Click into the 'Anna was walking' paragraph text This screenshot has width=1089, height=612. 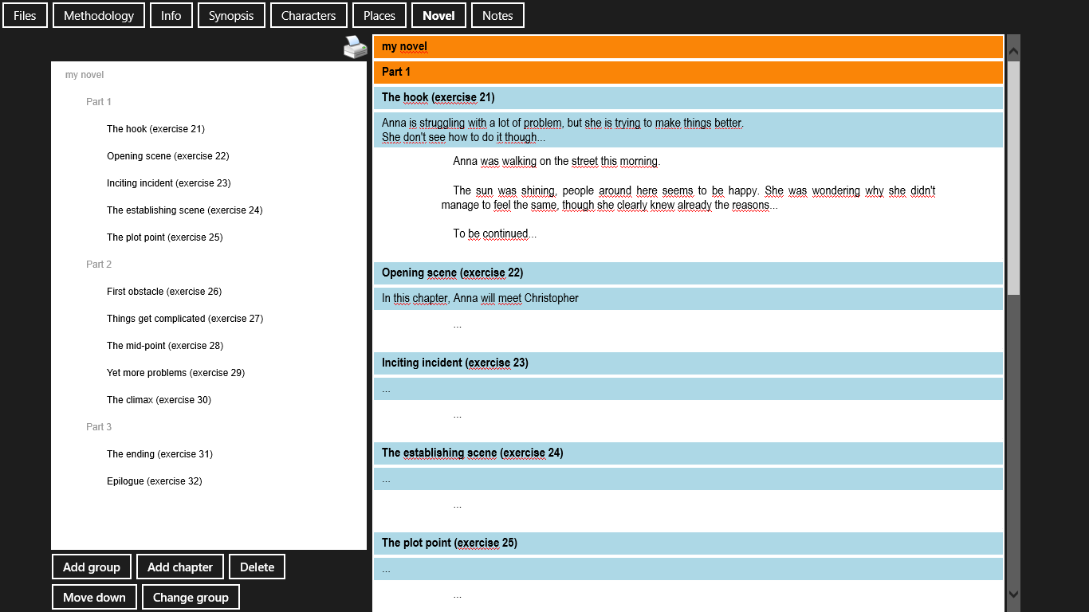point(556,162)
